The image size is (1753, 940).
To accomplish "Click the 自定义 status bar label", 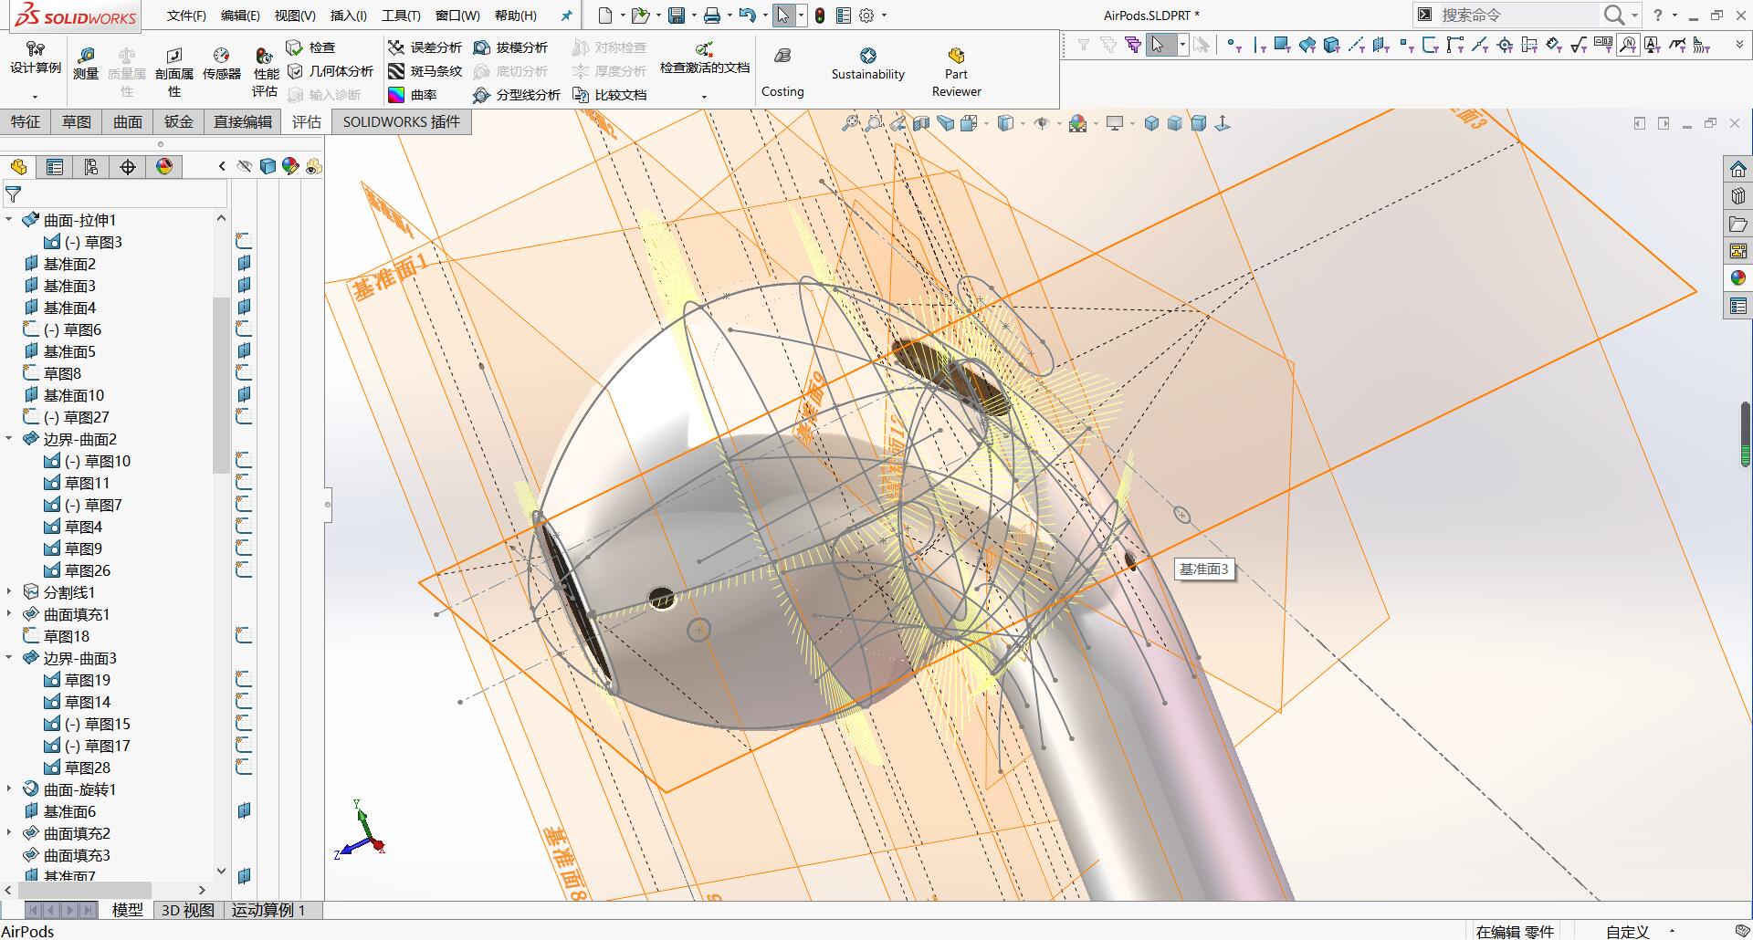I will coord(1627,932).
